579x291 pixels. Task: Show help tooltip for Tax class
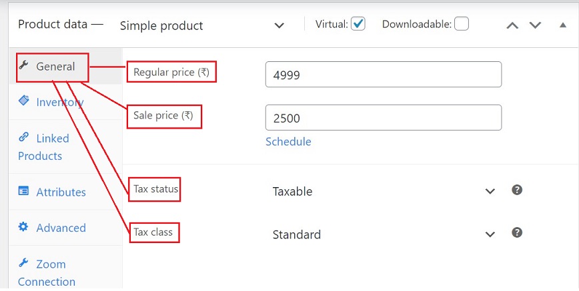516,233
